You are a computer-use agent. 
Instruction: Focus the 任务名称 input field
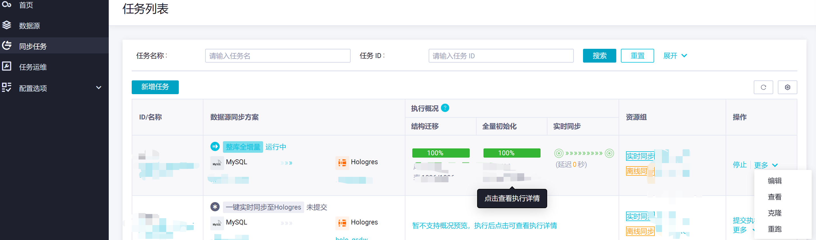click(x=277, y=56)
